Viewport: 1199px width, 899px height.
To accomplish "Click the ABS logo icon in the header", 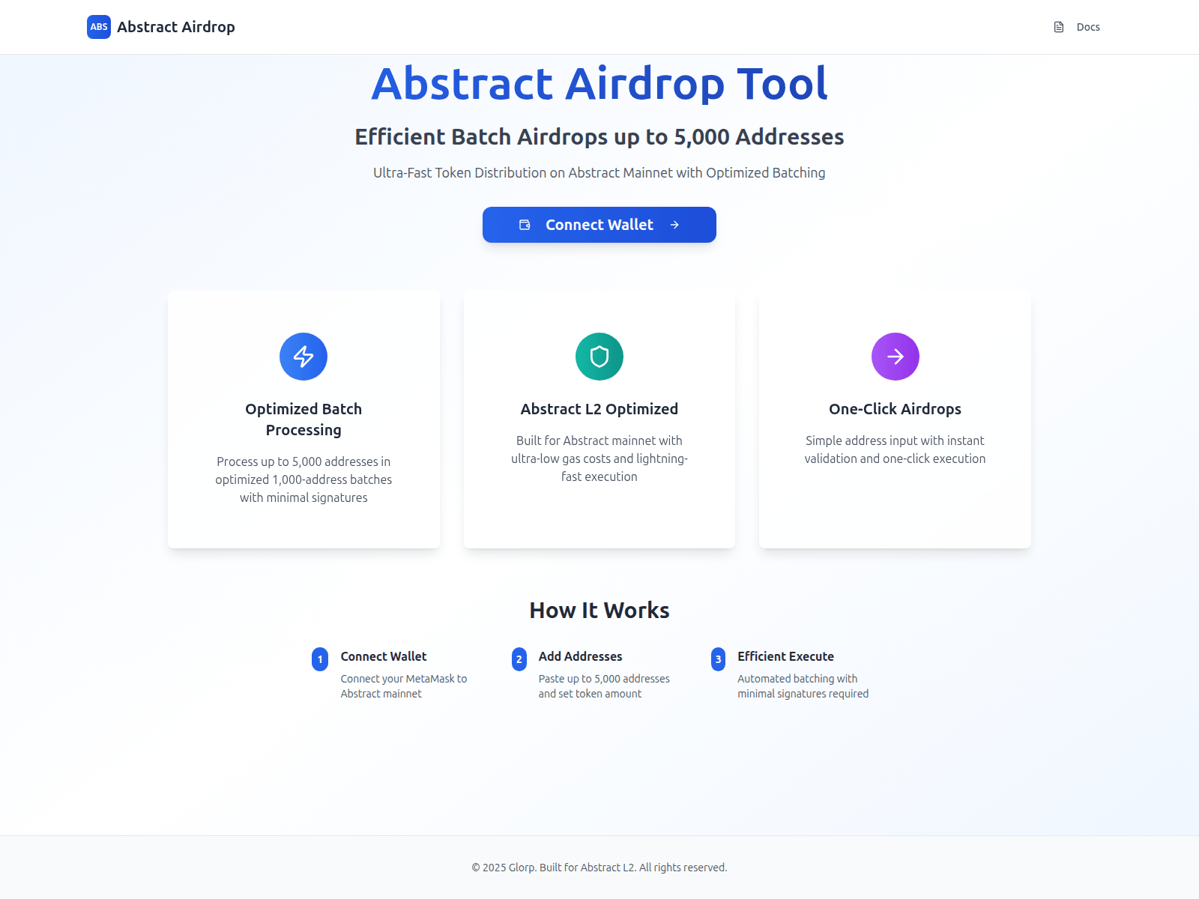I will [98, 27].
